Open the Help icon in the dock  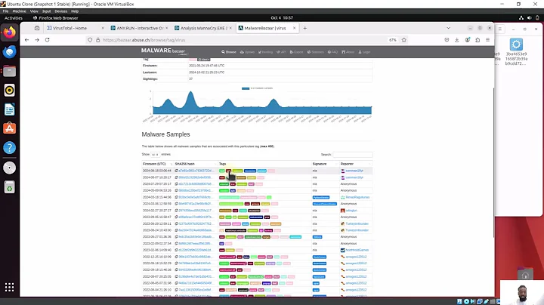tap(9, 148)
